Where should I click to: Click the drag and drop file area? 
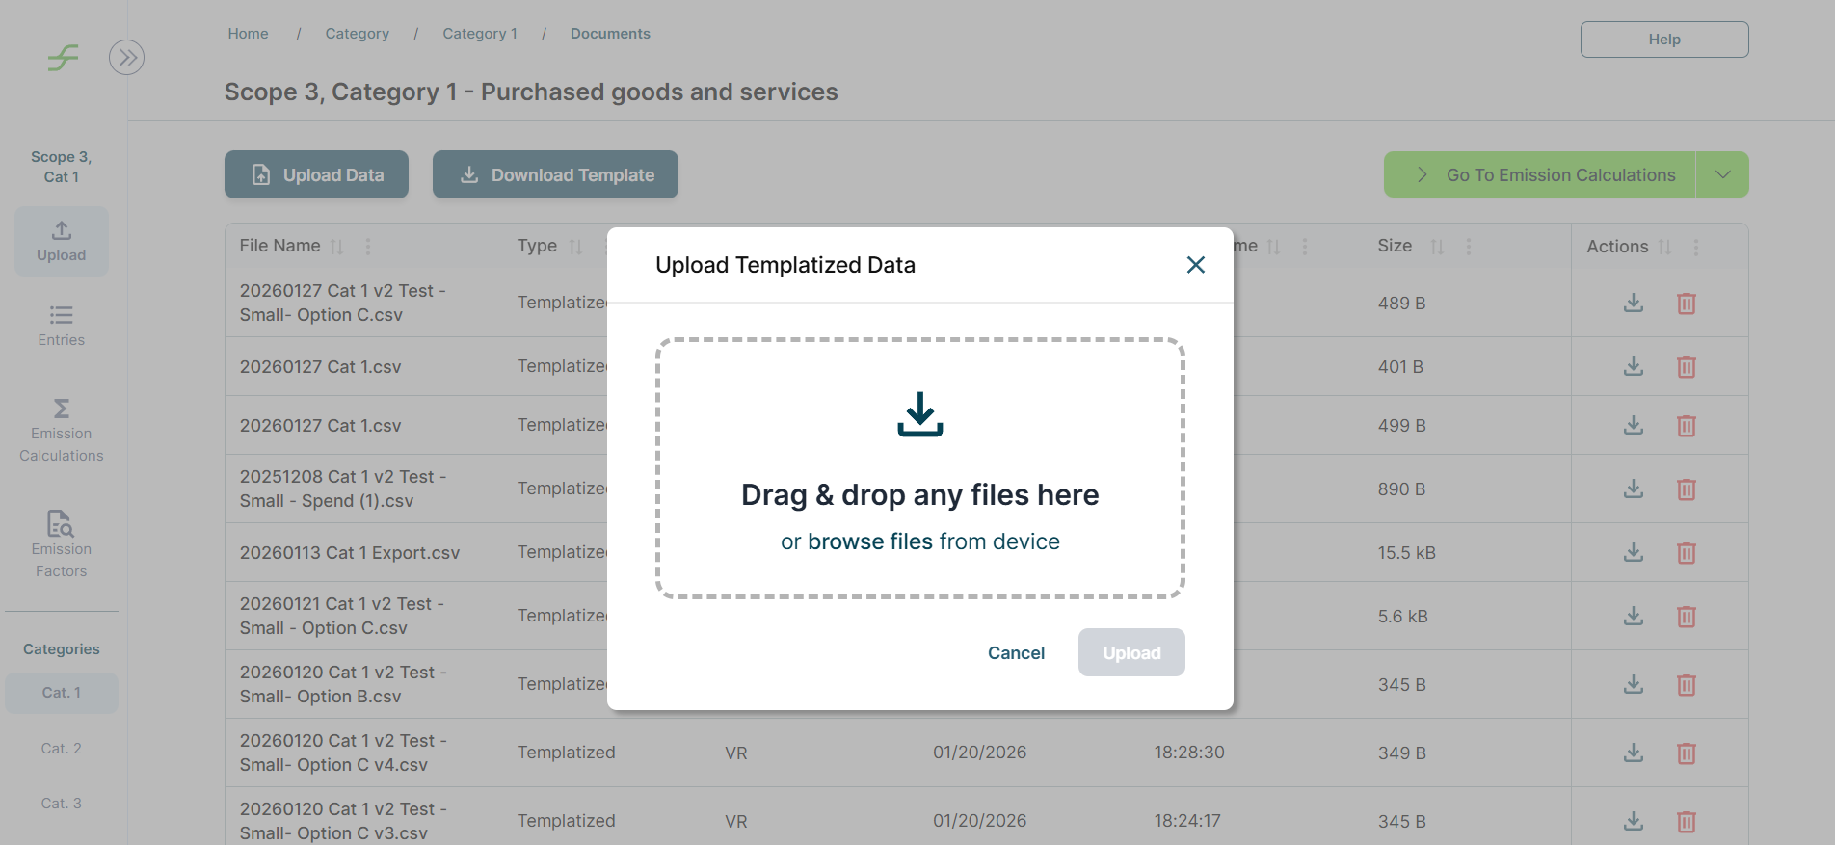[919, 467]
